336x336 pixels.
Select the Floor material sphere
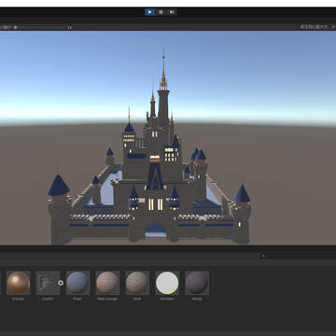tap(77, 283)
